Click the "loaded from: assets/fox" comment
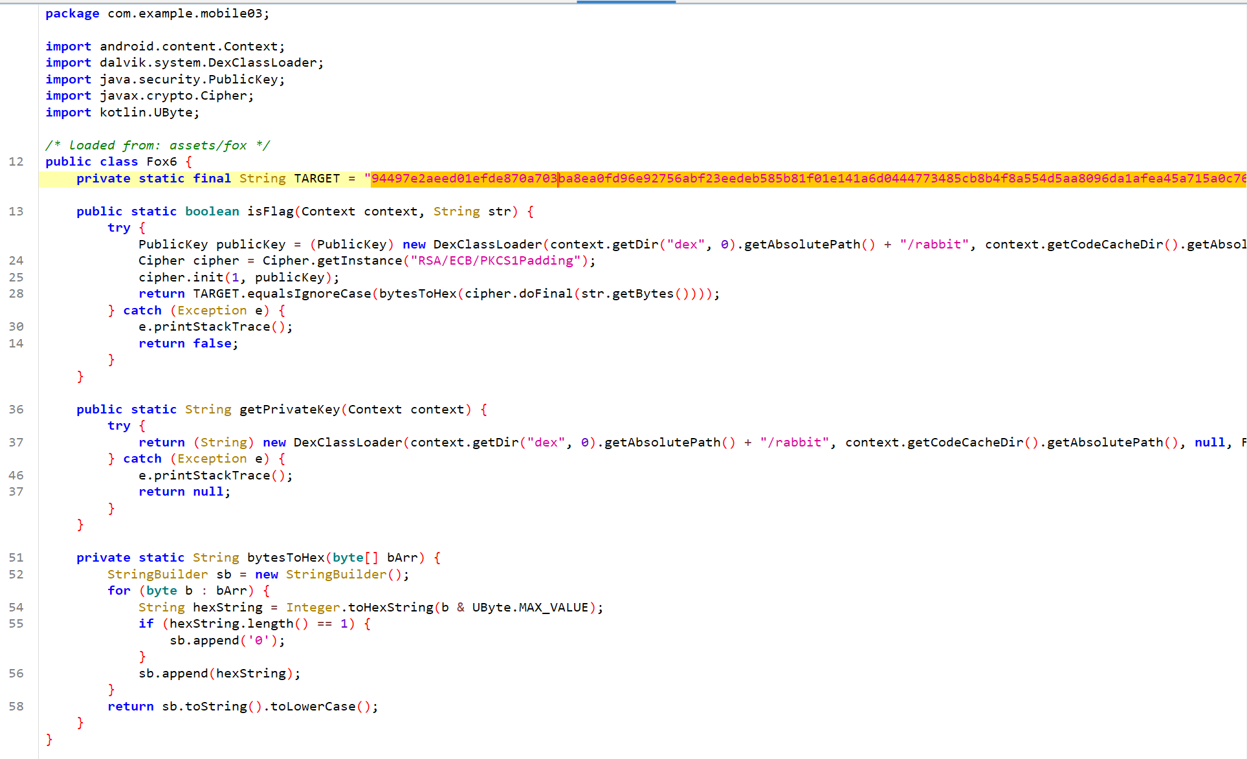The width and height of the screenshot is (1247, 759). pos(157,146)
